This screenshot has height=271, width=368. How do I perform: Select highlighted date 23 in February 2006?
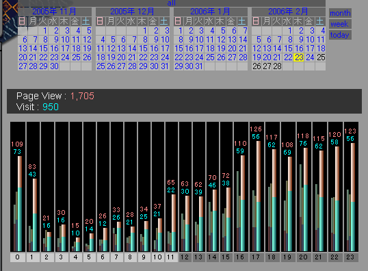point(299,57)
